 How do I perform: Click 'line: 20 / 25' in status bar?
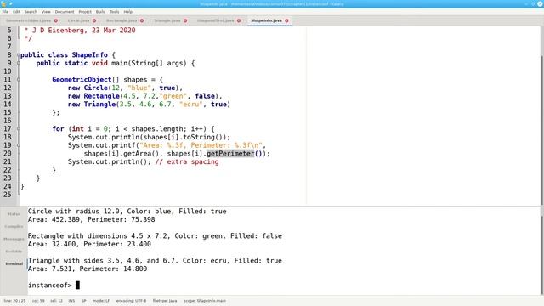(14, 301)
